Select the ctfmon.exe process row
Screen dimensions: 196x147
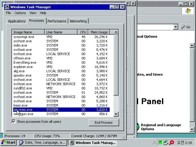point(61,58)
